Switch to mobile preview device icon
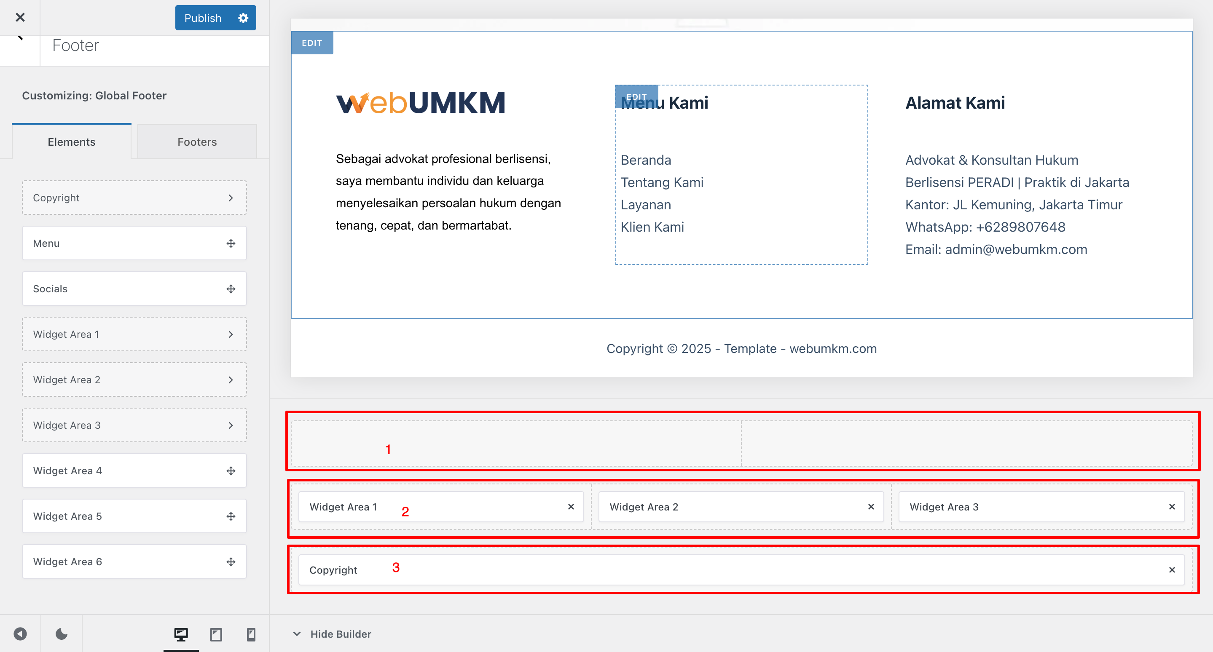This screenshot has width=1213, height=652. point(251,634)
